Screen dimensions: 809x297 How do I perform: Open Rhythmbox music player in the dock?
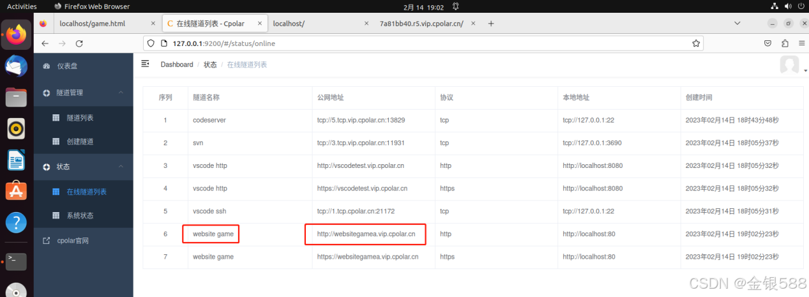[16, 128]
